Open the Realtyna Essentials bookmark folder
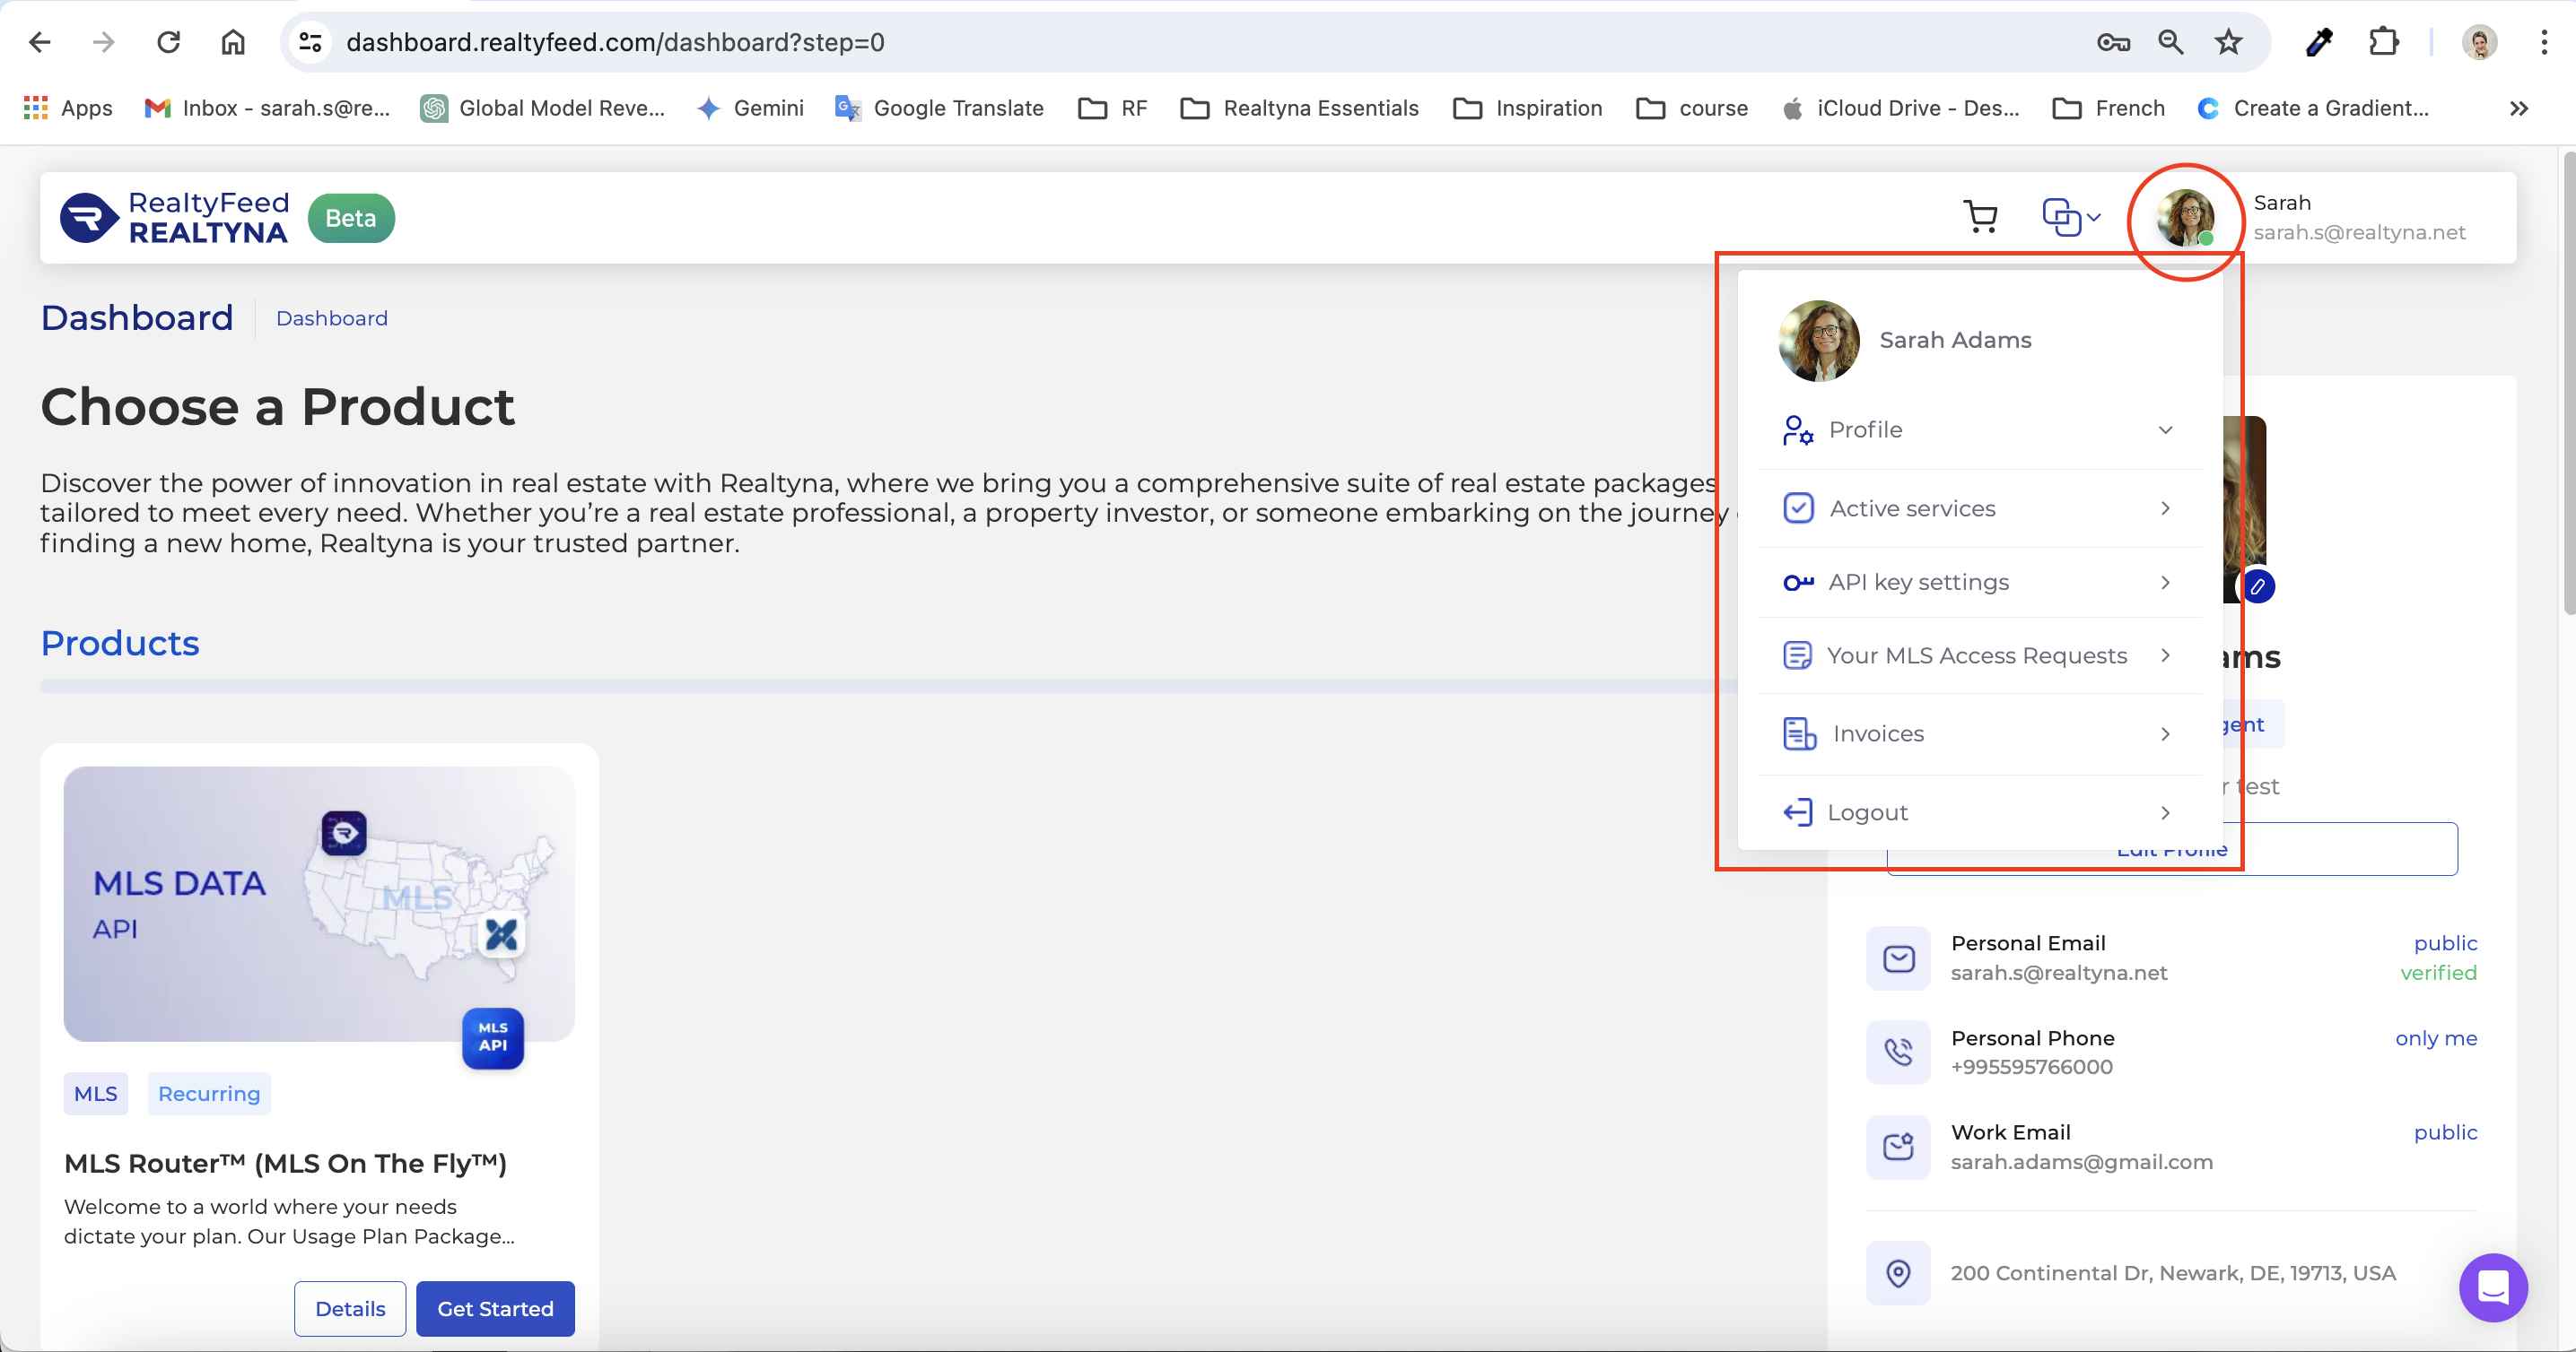The height and width of the screenshot is (1352, 2576). pos(1300,108)
